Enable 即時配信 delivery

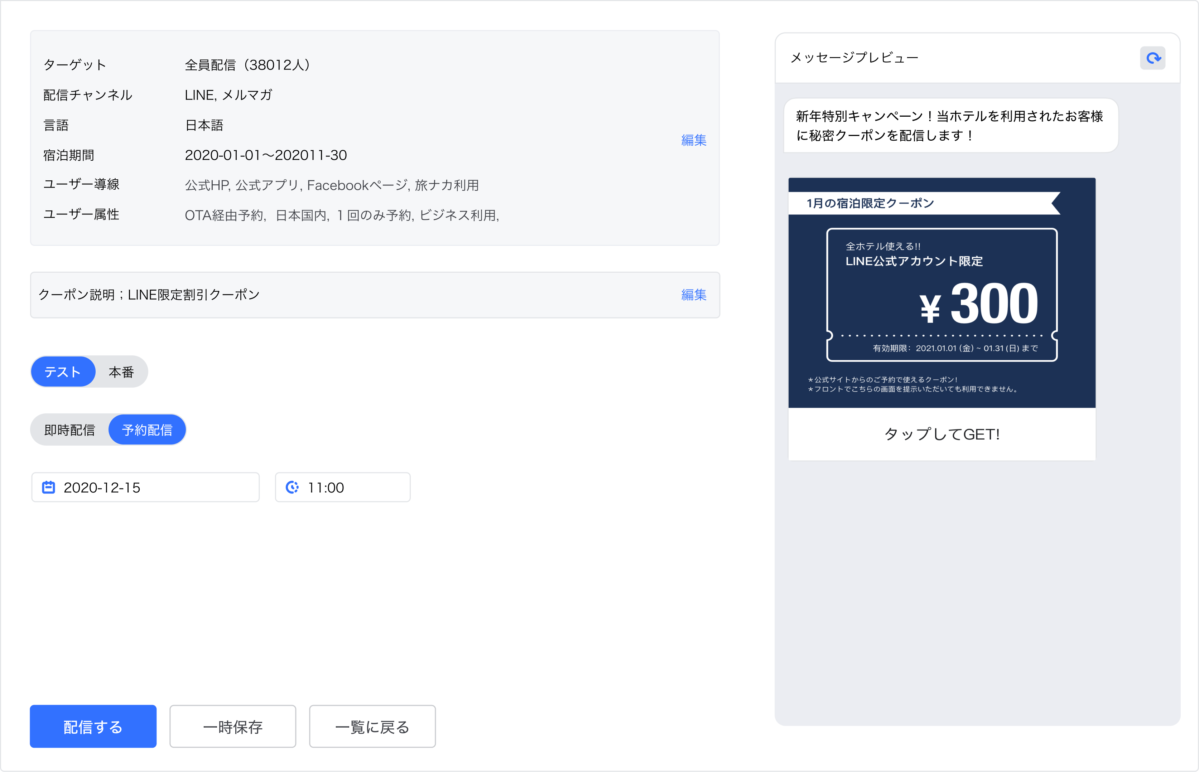click(69, 429)
